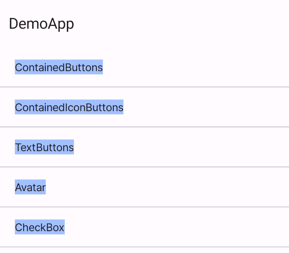
Task: Click the DemoApp title
Action: pos(41,24)
